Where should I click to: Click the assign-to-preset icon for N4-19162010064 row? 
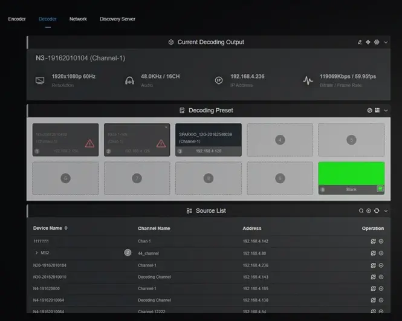(x=374, y=300)
